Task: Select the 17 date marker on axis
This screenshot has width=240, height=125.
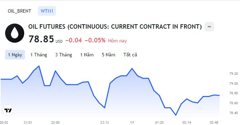Action: [x=132, y=122]
